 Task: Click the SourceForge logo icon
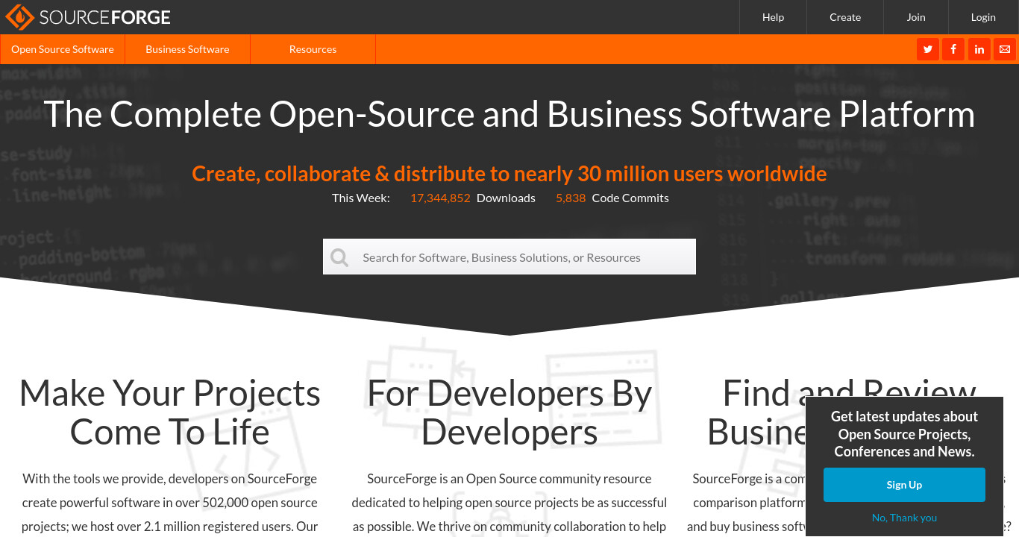point(19,16)
